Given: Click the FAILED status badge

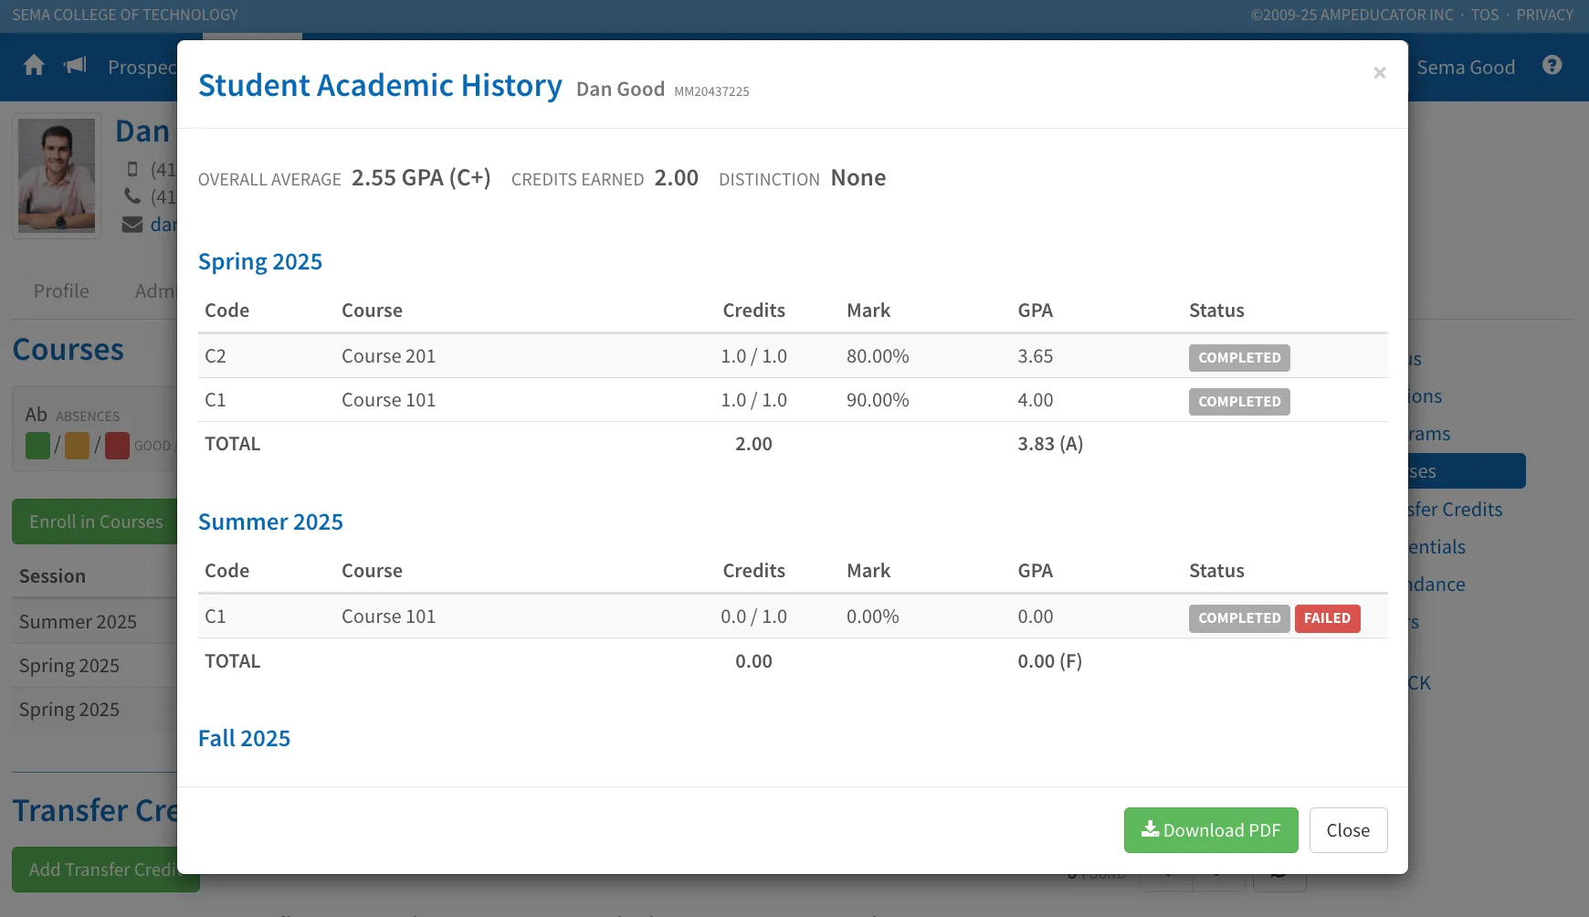Looking at the screenshot, I should pyautogui.click(x=1328, y=618).
